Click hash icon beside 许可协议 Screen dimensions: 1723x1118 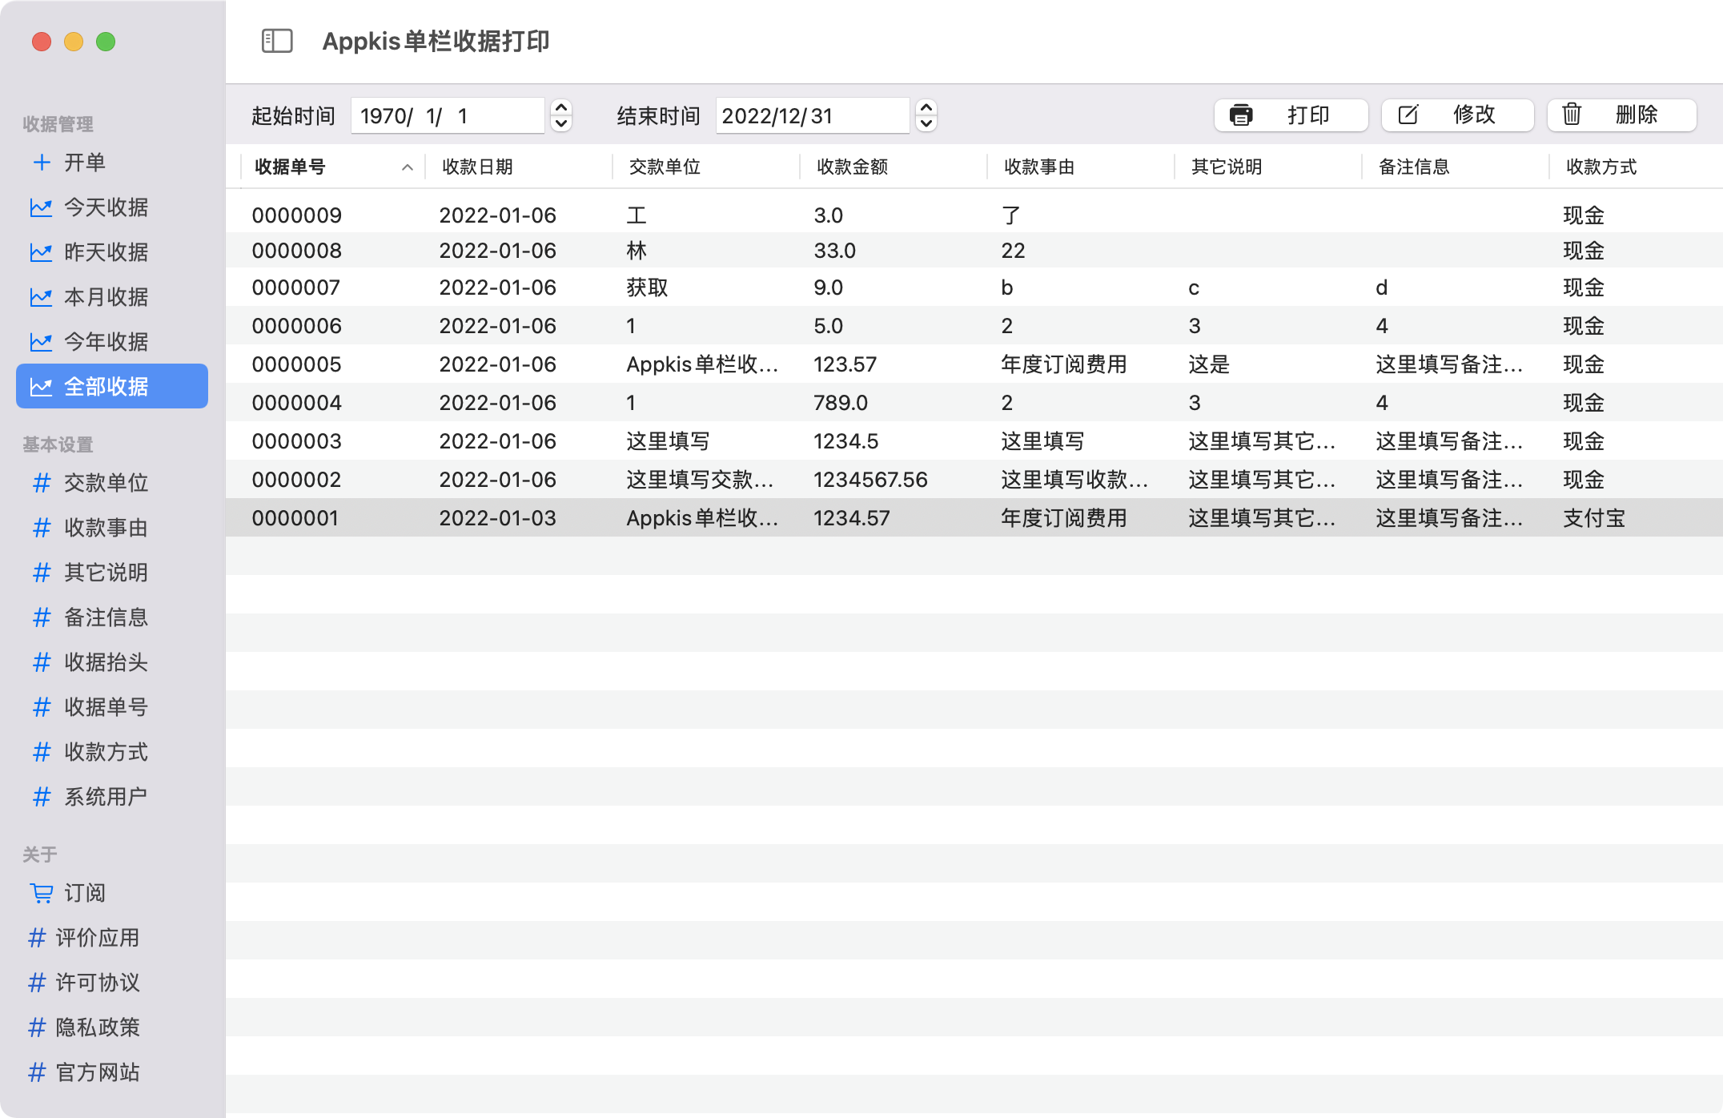(37, 983)
